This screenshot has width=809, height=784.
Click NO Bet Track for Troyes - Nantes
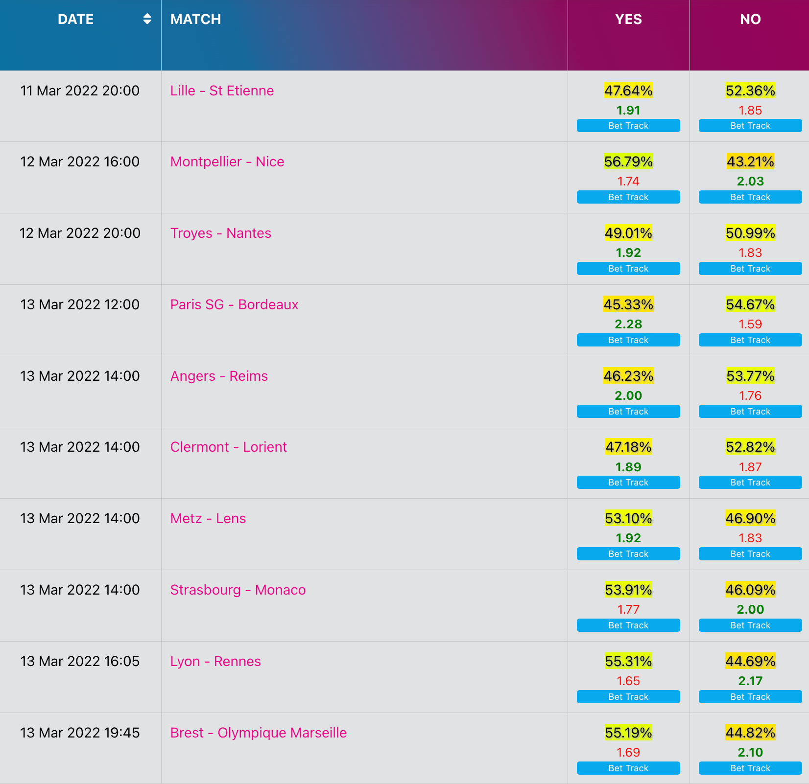(x=750, y=269)
